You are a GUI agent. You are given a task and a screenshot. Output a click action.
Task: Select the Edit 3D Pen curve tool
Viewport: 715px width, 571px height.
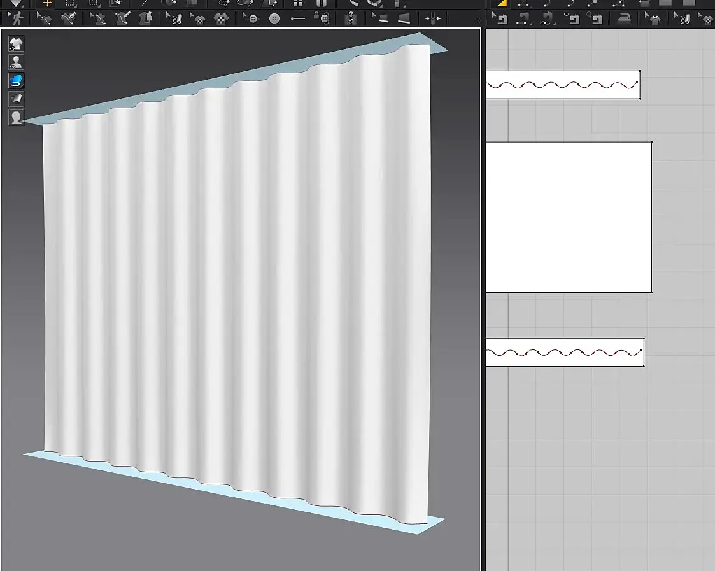point(97,18)
